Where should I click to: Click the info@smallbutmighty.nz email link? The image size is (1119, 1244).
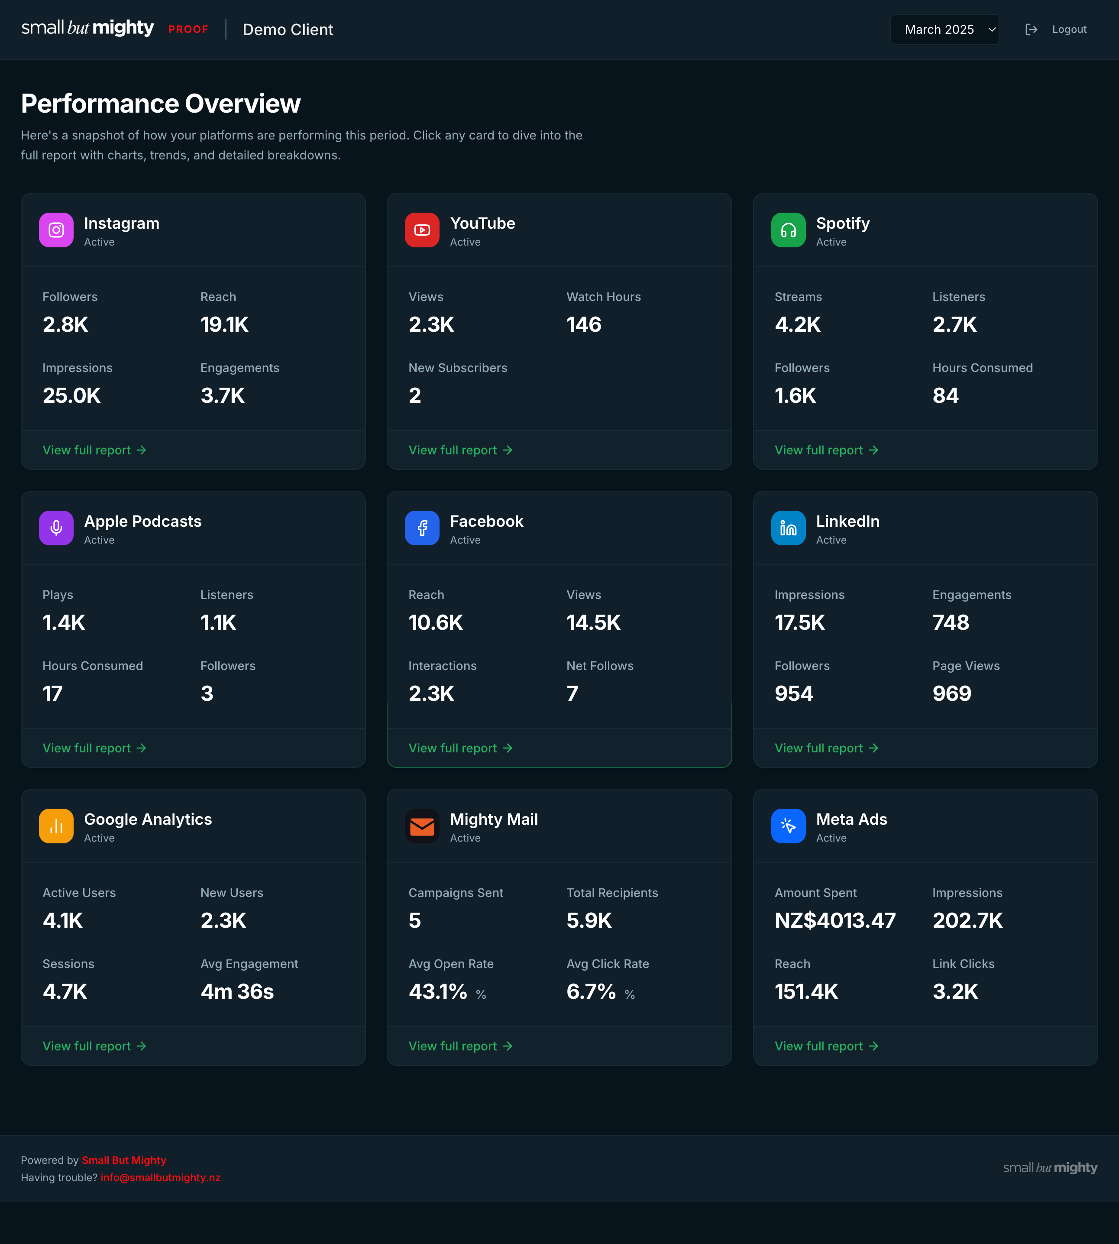coord(161,1177)
